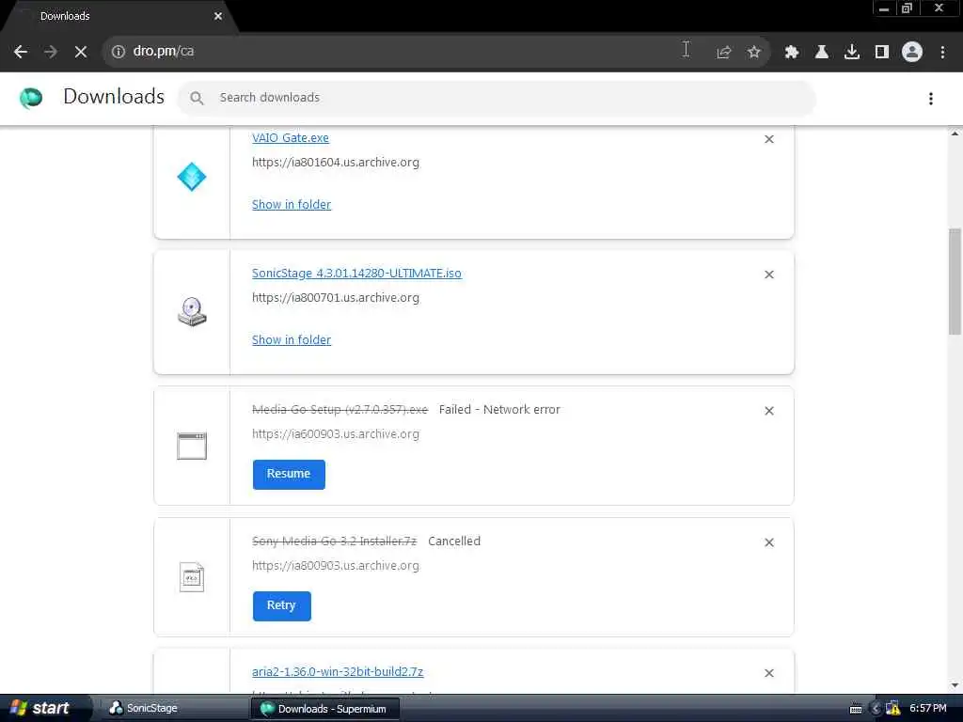
Task: Open VAIO Gate.exe file link
Action: click(x=291, y=138)
